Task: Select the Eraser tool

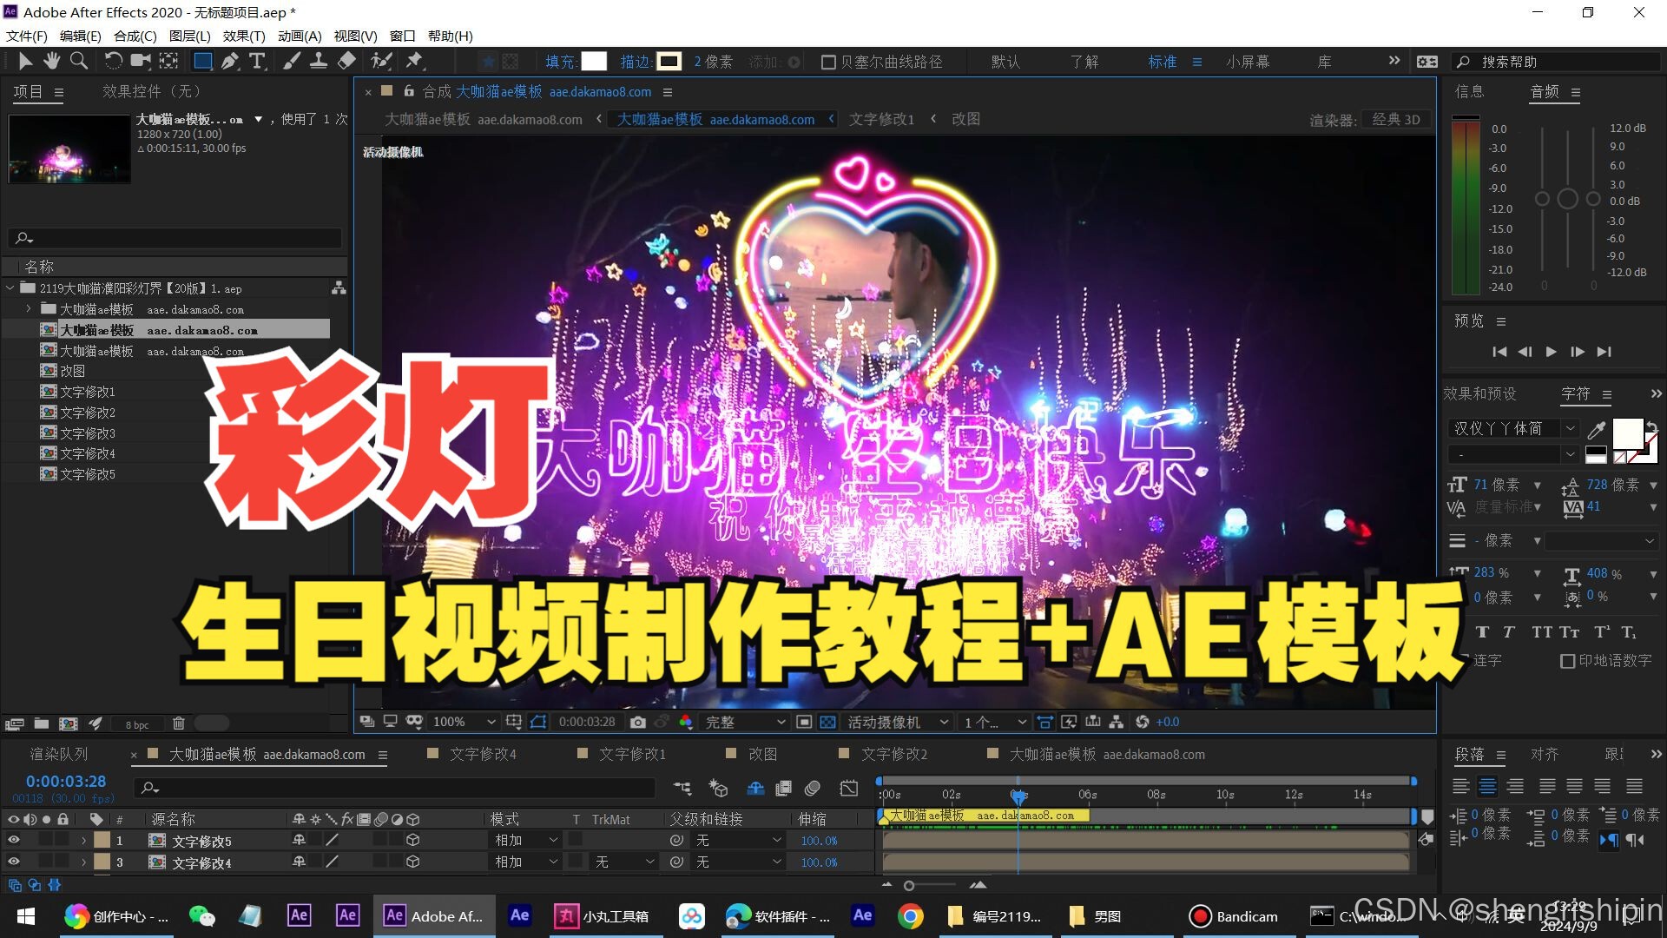Action: click(x=346, y=61)
